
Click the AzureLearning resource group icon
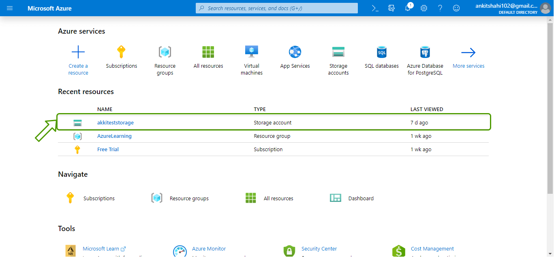click(x=77, y=136)
